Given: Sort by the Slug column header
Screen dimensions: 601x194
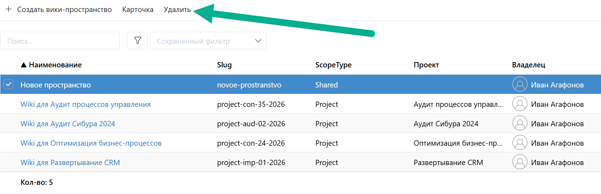Looking at the screenshot, I should 224,65.
